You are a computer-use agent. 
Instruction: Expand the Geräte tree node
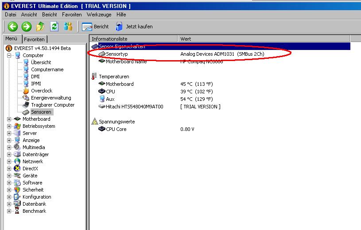pos(9,176)
